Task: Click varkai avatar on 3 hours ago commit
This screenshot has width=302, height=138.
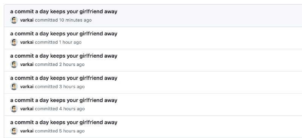Action: point(14,87)
